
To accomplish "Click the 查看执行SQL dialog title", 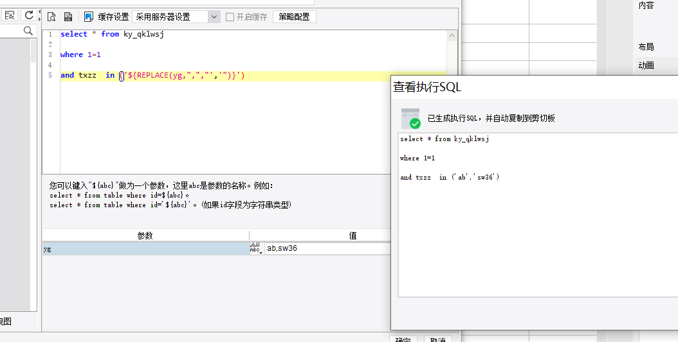I will click(426, 87).
